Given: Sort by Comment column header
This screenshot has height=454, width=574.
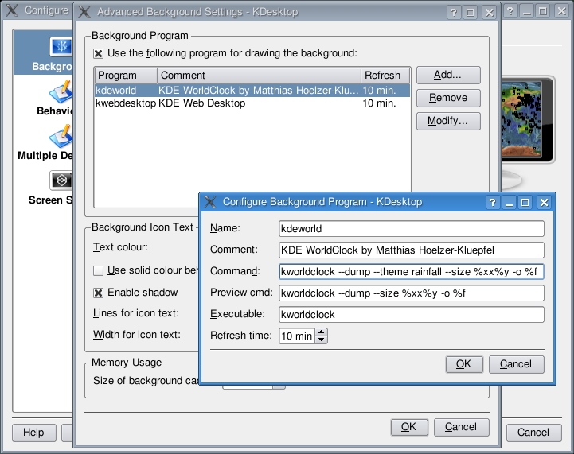Looking at the screenshot, I should [259, 76].
